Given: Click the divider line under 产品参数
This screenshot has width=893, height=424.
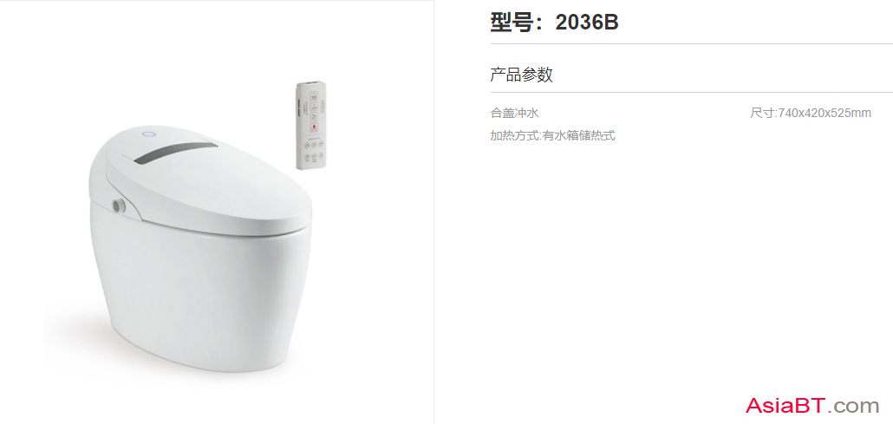Looking at the screenshot, I should tap(691, 92).
